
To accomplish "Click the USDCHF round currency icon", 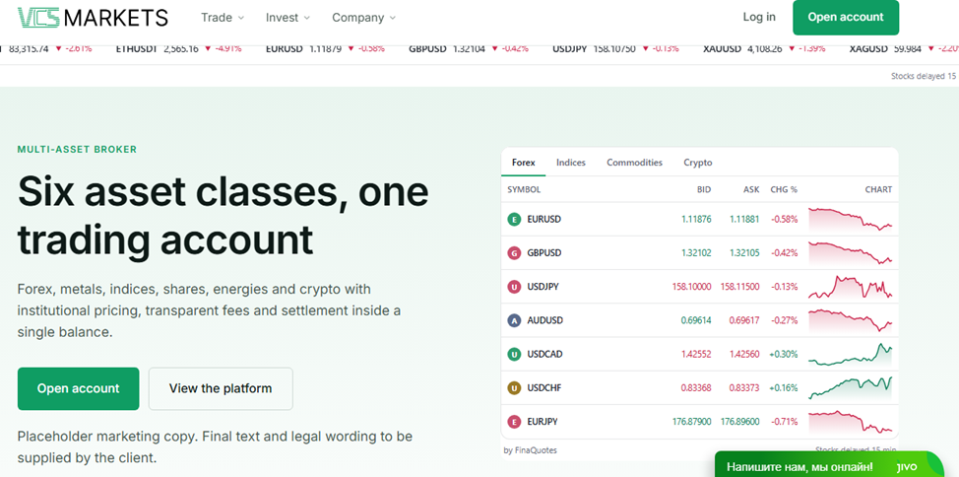I will tap(514, 387).
